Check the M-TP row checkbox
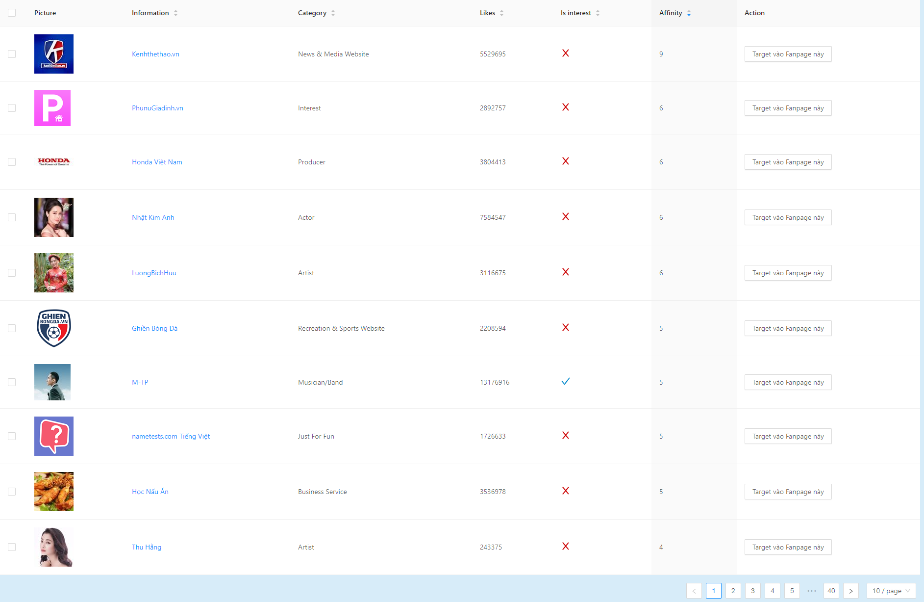The width and height of the screenshot is (924, 602). [12, 382]
